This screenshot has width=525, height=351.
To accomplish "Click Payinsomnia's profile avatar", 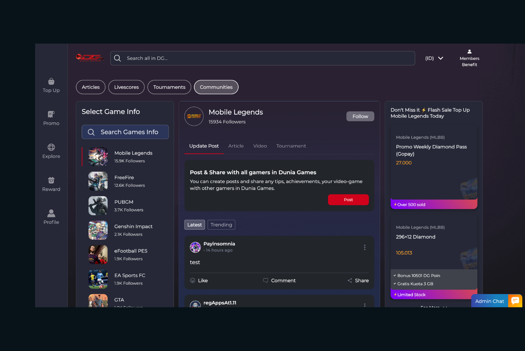I will click(x=195, y=247).
